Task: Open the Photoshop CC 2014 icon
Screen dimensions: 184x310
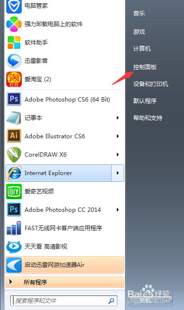Action: [x=14, y=209]
